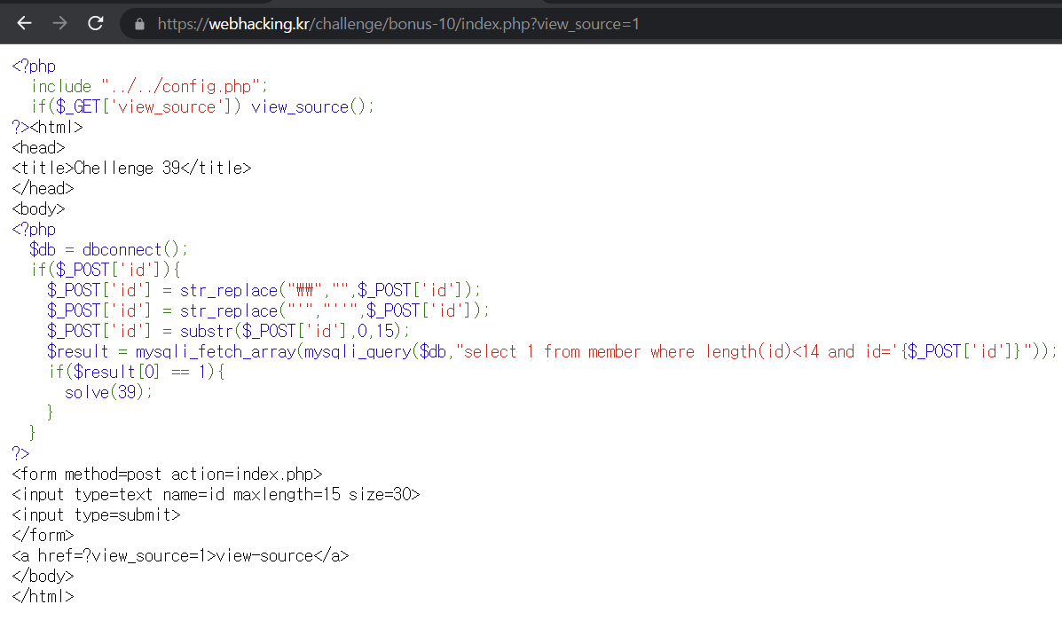Click the '</form>' closing tag line
Screen dimensions: 1062x628
(43, 535)
